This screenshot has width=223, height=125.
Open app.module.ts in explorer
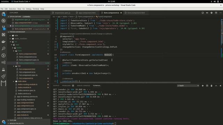23,115
